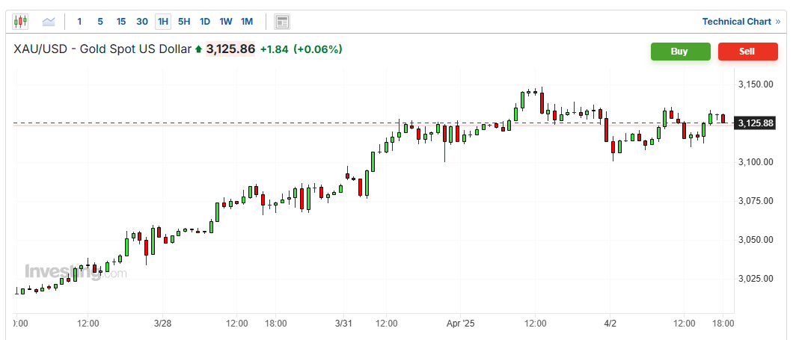
Task: Choose the 30 minute interval
Action: pyautogui.click(x=141, y=22)
